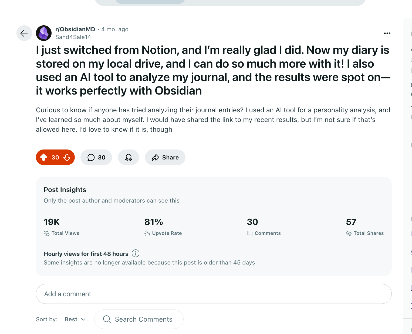The image size is (412, 334).
Task: Share the post
Action: point(165,157)
